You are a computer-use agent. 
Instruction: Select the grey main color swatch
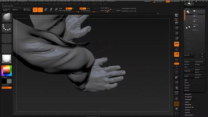[x=9, y=81]
